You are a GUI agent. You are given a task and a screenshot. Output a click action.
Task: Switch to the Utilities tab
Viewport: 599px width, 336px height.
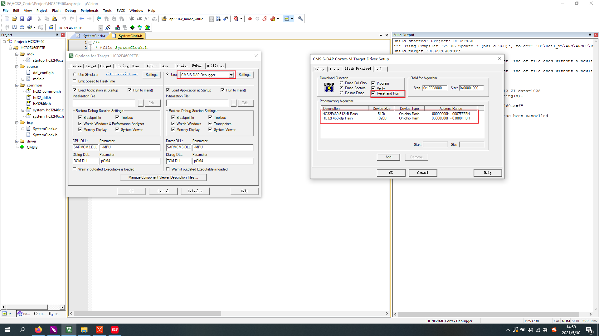pos(215,66)
